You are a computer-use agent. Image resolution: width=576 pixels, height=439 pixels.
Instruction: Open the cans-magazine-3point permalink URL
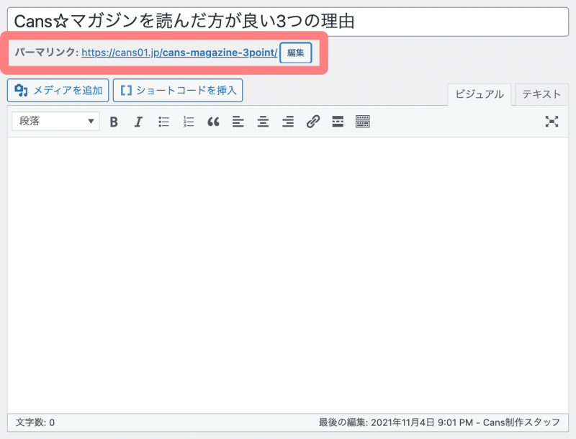click(179, 53)
